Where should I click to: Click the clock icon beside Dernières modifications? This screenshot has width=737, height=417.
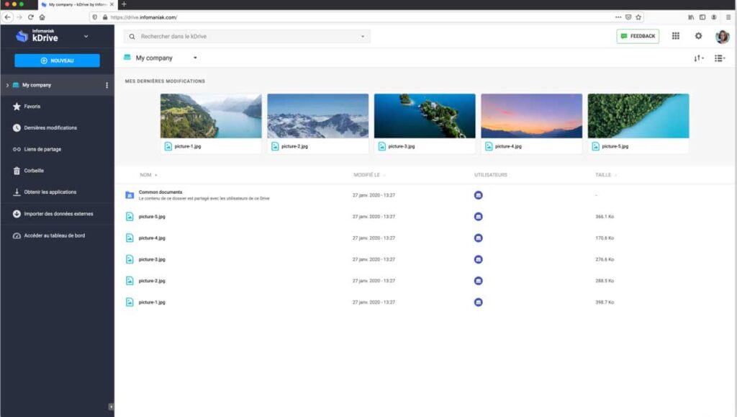coord(17,128)
